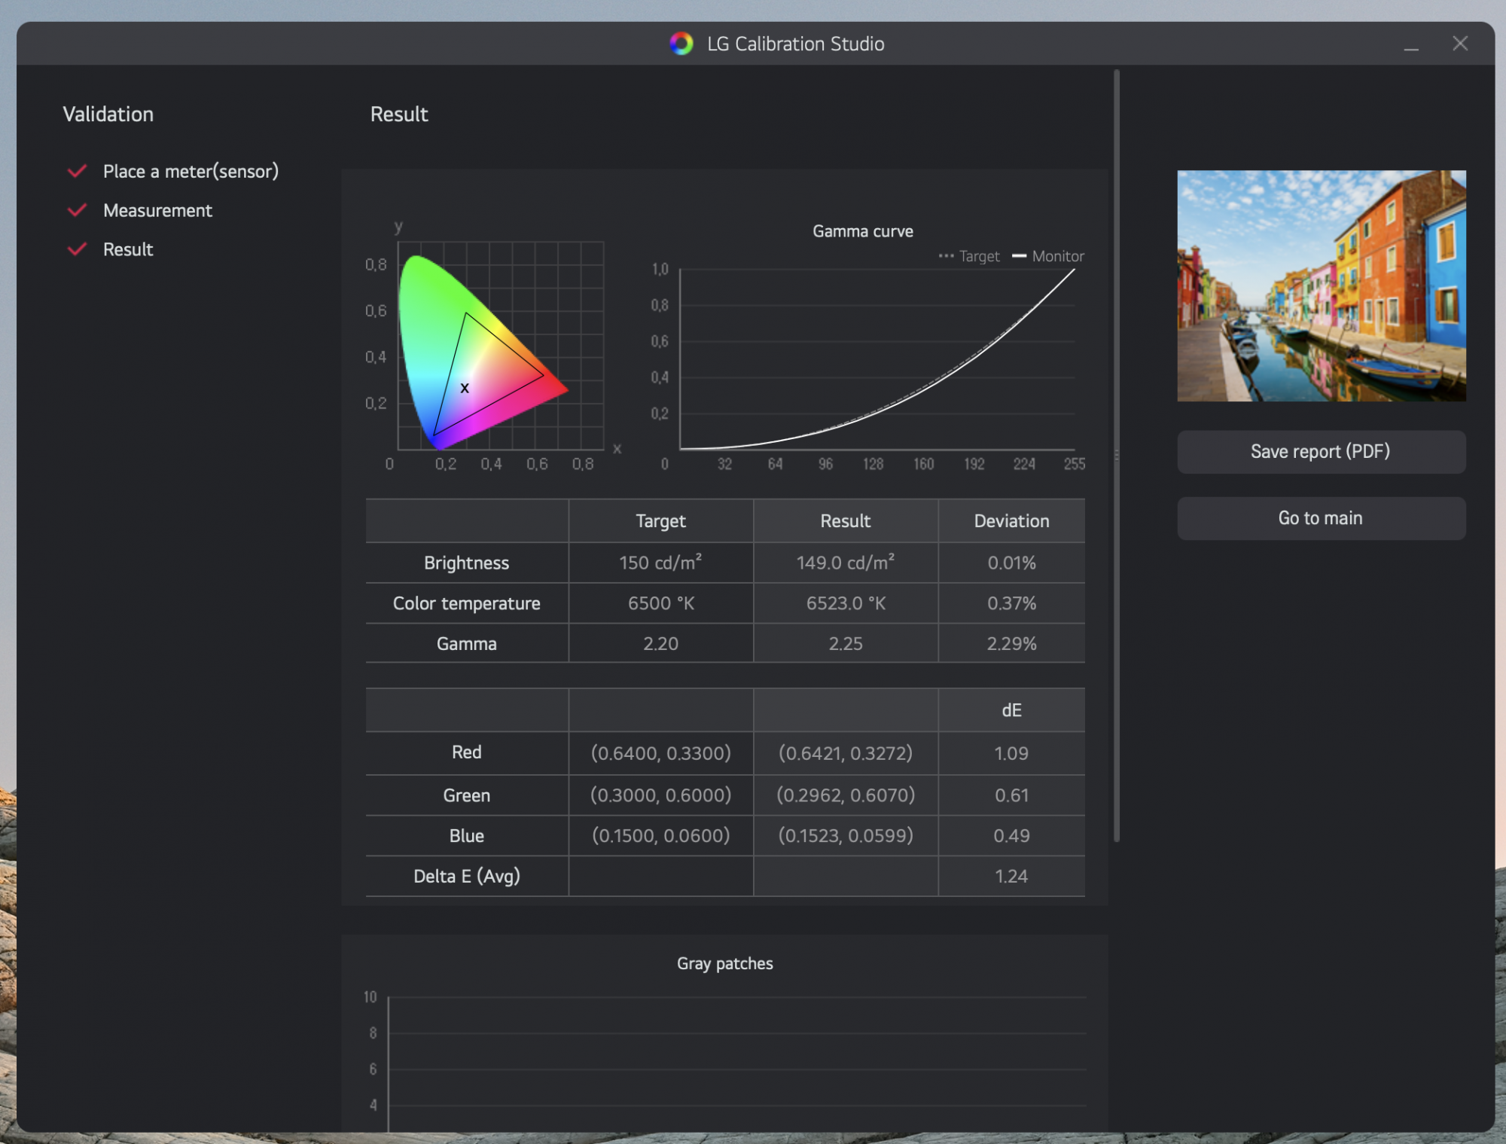Select the Place a meter(sensor) step
1506x1144 pixels.
tap(191, 171)
